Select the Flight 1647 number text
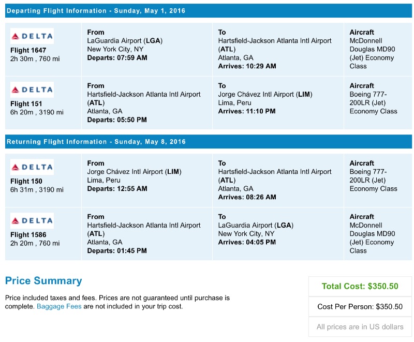 pos(28,51)
